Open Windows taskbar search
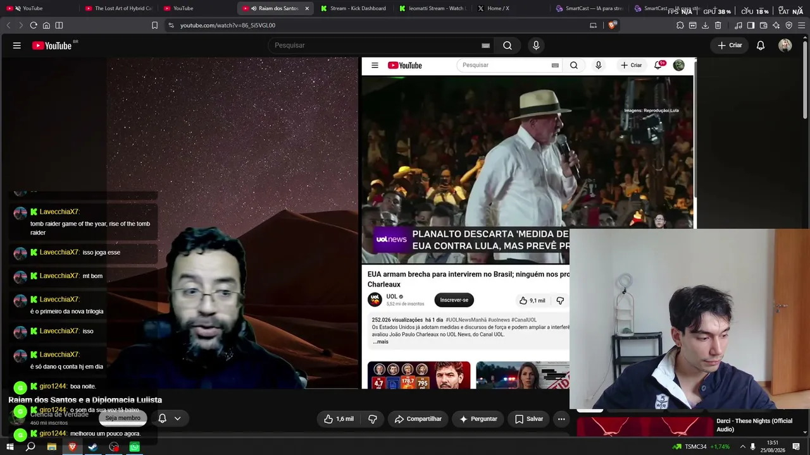Viewport: 810px width, 455px height. (30, 447)
